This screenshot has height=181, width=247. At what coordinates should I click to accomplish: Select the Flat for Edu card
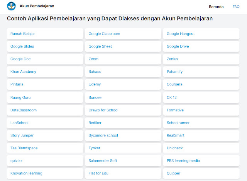(x=123, y=173)
